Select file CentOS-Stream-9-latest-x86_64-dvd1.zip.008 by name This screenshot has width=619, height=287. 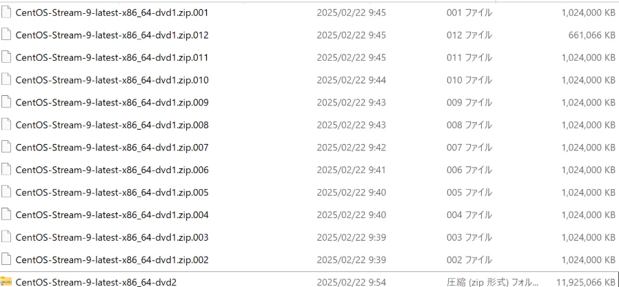pyautogui.click(x=112, y=126)
